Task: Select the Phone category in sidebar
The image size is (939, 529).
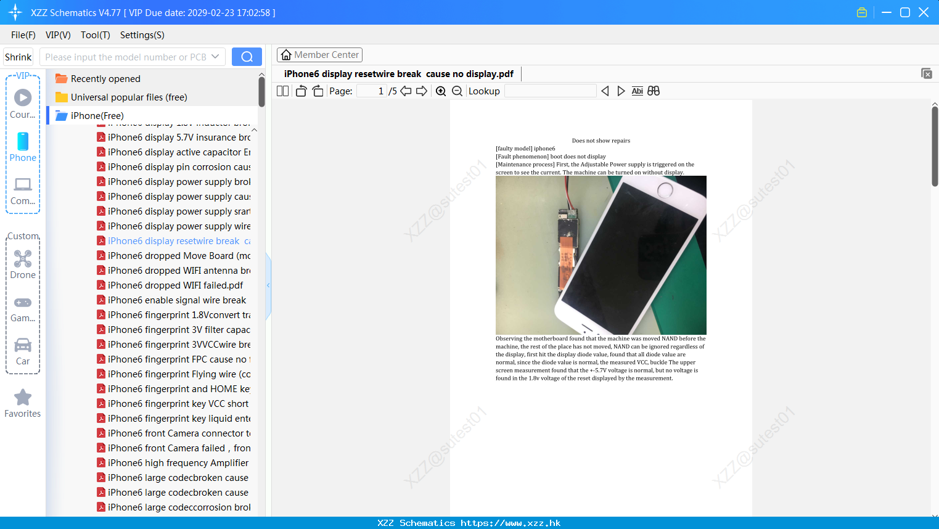Action: tap(23, 147)
